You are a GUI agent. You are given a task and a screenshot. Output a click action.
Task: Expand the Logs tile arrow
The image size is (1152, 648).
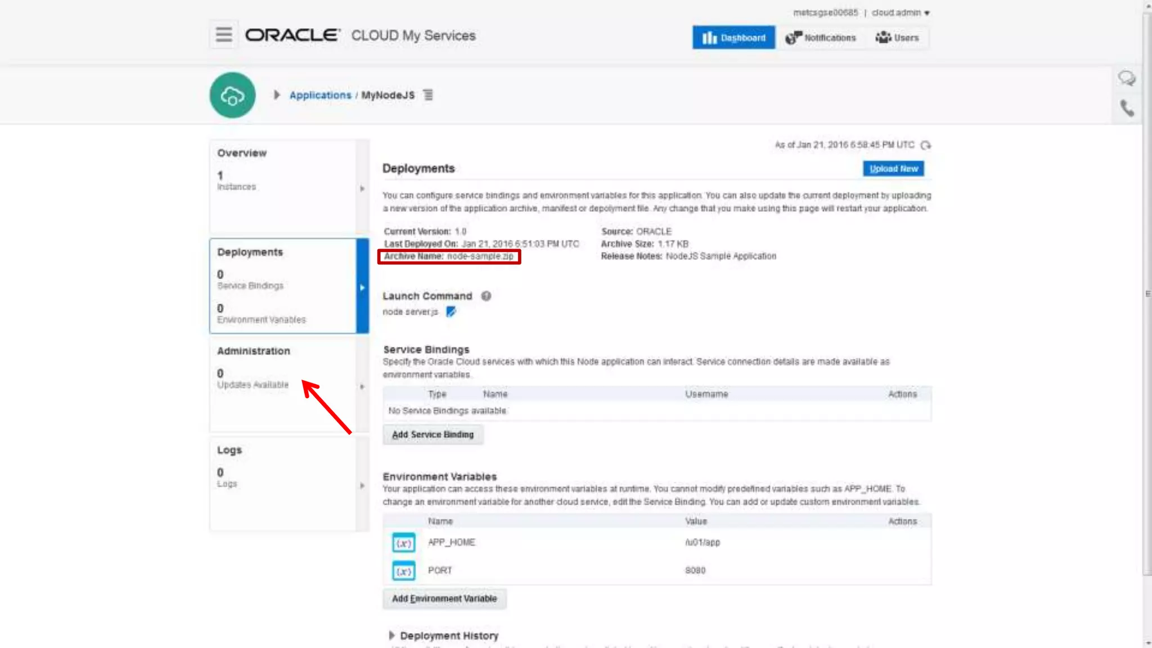362,485
